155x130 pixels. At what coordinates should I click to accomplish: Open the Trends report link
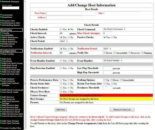5,33
